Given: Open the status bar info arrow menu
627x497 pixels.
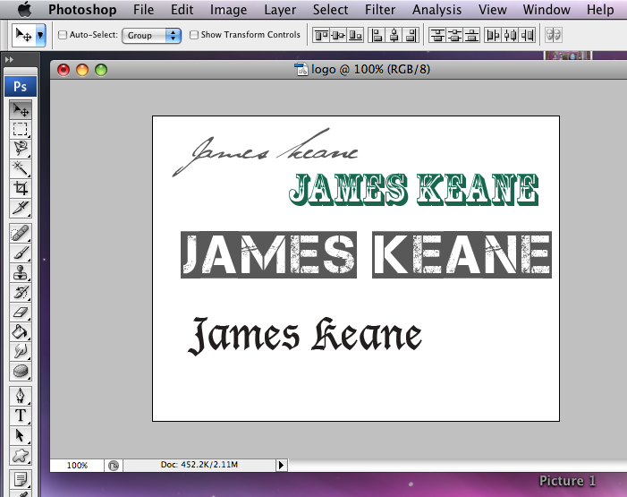Looking at the screenshot, I should pyautogui.click(x=282, y=465).
